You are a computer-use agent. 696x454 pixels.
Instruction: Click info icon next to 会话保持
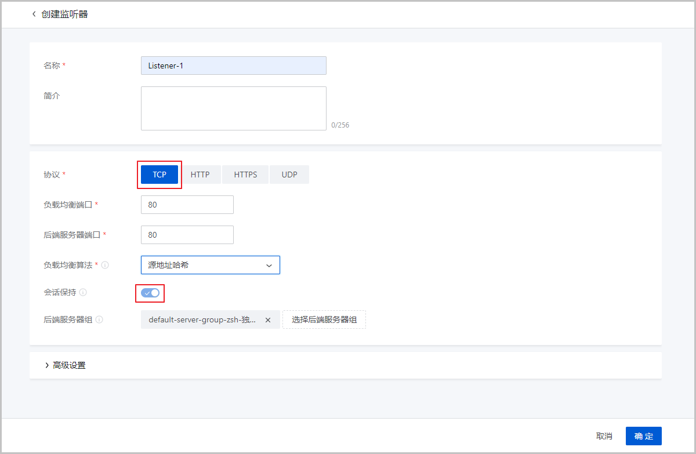(83, 292)
